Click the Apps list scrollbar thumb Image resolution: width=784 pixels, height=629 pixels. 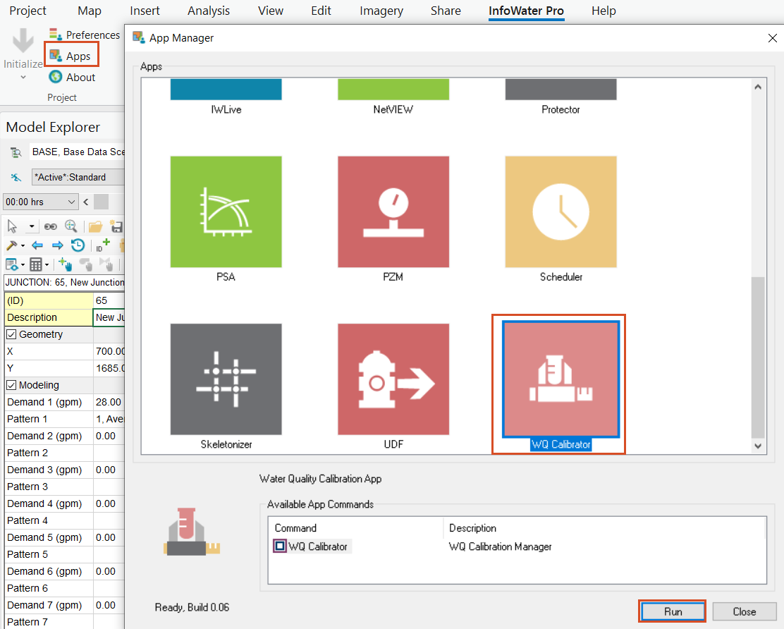758,357
